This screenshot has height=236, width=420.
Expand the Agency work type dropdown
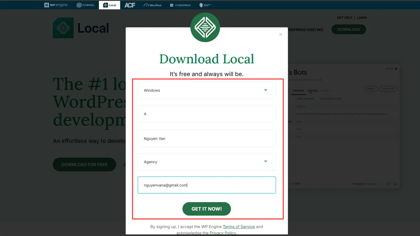tap(207, 162)
